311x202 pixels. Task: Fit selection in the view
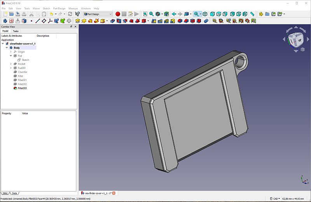pyautogui.click(x=151, y=14)
